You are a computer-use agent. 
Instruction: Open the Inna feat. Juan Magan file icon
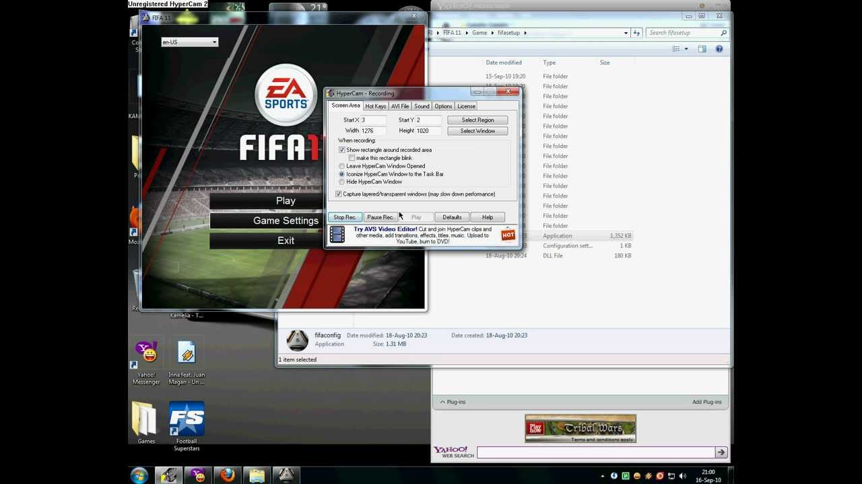tap(187, 363)
